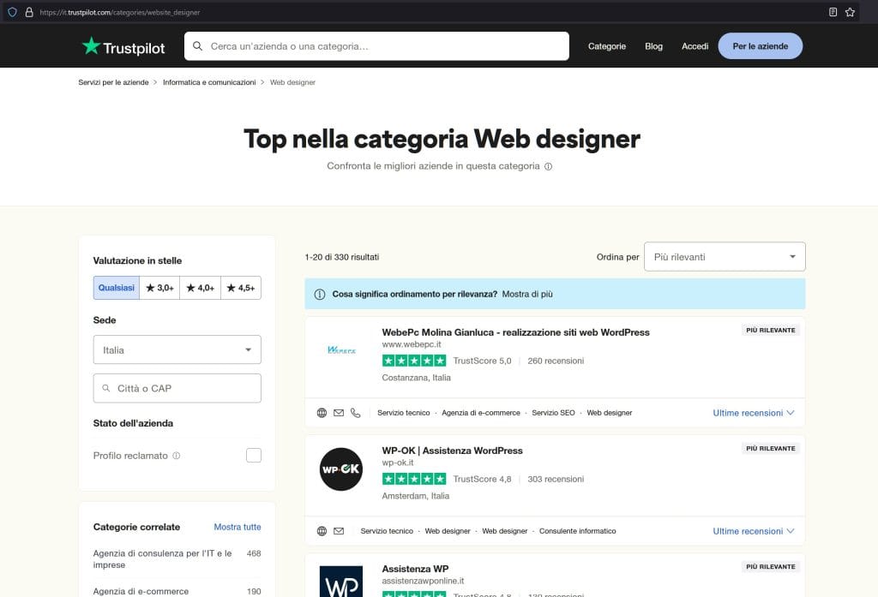
Task: Open the Categorie menu
Action: tap(607, 46)
